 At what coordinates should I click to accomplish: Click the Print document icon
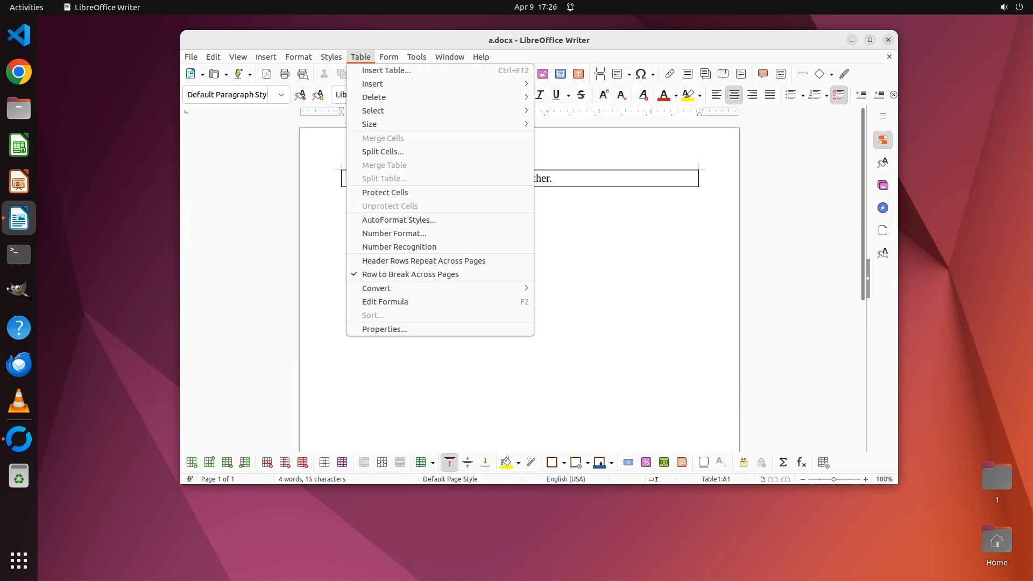pyautogui.click(x=285, y=74)
